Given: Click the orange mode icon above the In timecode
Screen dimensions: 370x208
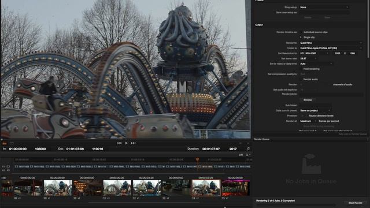Looking at the screenshot, I should click(x=5, y=143).
